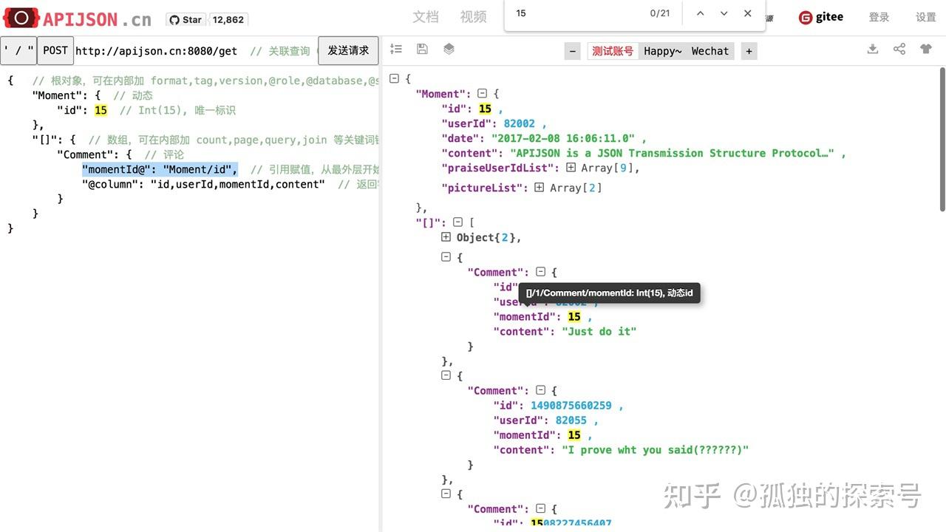Click "I prove wht you said(??????)" value
This screenshot has height=532, width=946.
[x=655, y=449]
